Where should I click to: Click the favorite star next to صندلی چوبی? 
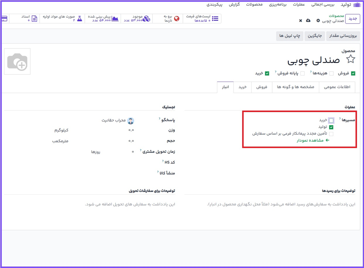pyautogui.click(x=351, y=59)
